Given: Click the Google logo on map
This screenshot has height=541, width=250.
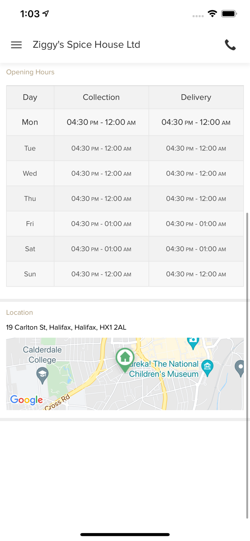Looking at the screenshot, I should click(26, 400).
